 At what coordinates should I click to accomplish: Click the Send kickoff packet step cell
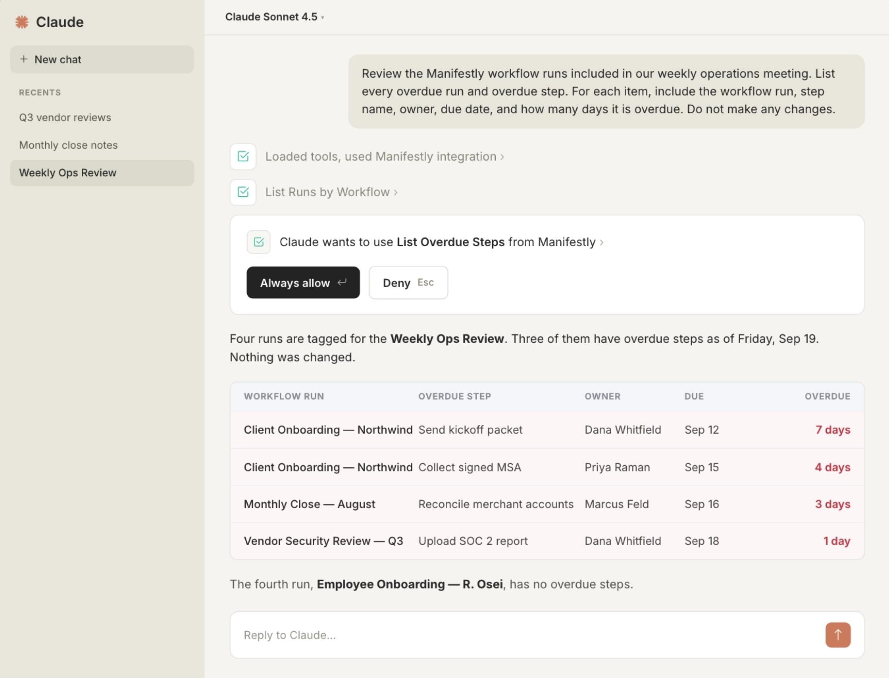[470, 430]
